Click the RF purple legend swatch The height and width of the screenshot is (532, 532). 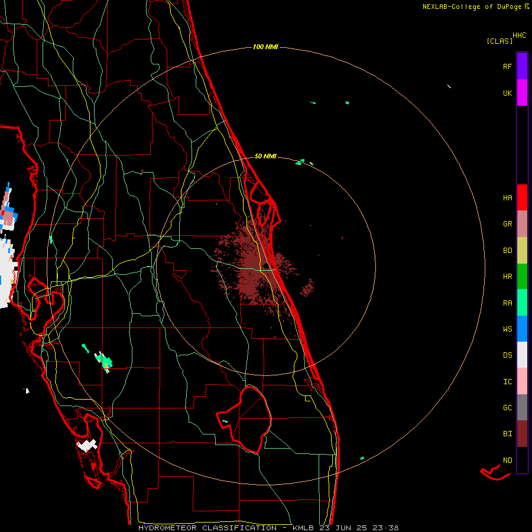pyautogui.click(x=522, y=66)
